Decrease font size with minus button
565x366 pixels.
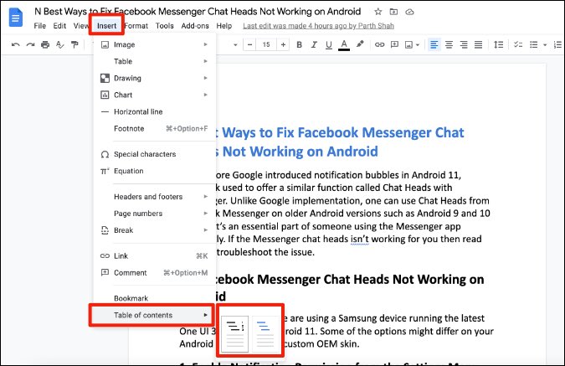[x=249, y=44]
